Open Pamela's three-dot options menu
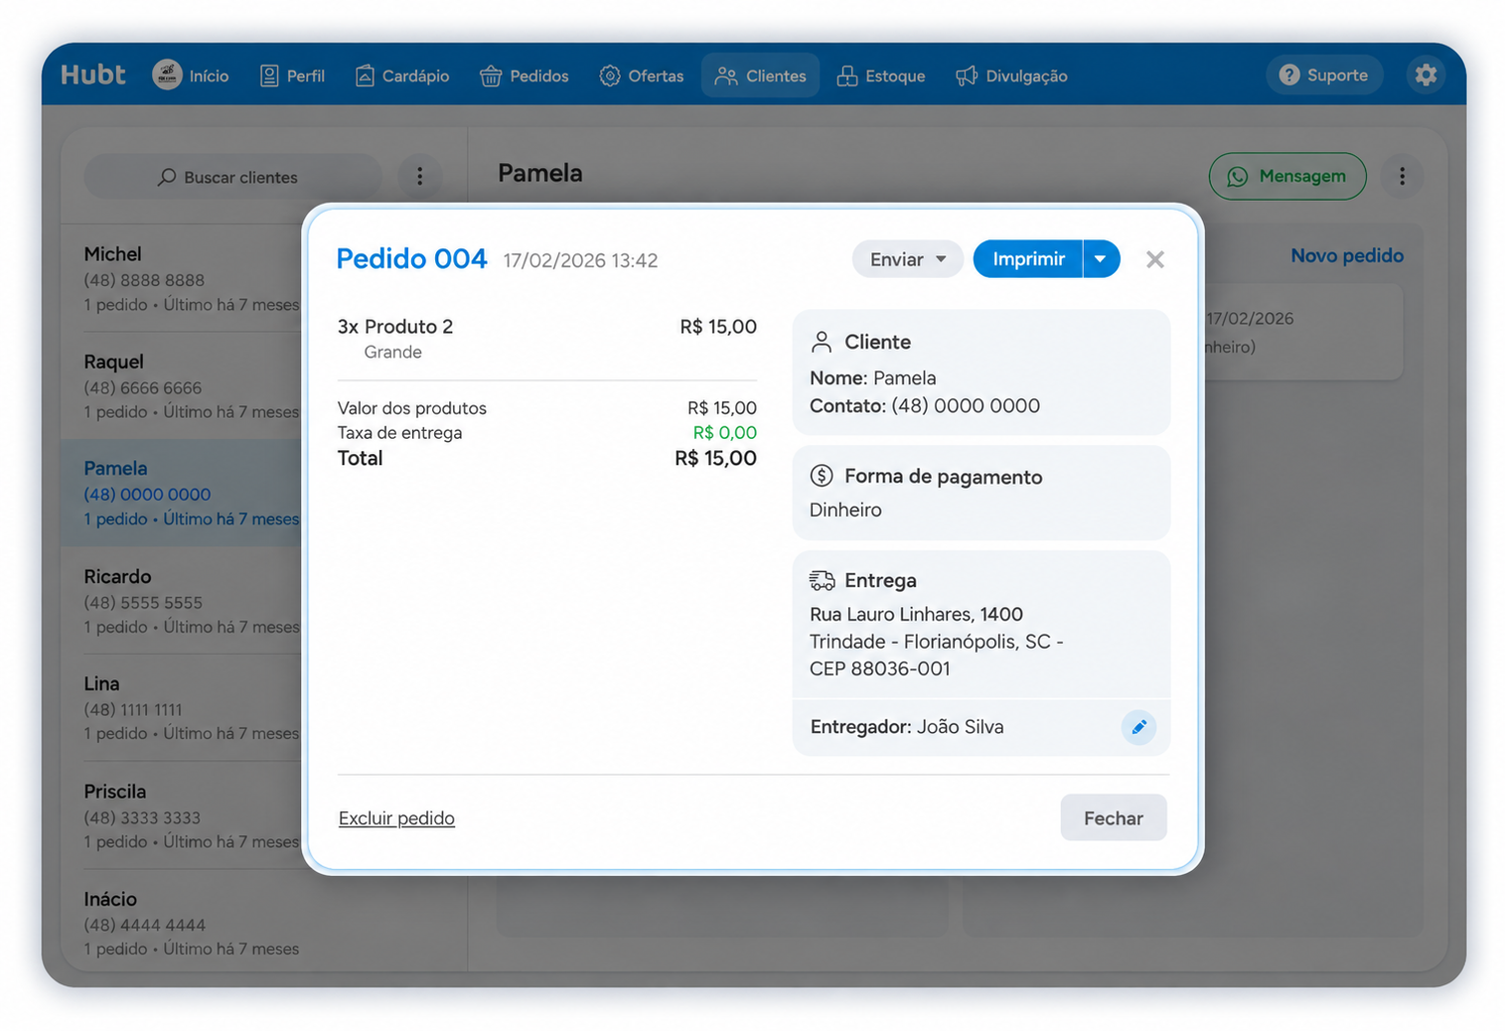The image size is (1505, 1031). click(1402, 176)
